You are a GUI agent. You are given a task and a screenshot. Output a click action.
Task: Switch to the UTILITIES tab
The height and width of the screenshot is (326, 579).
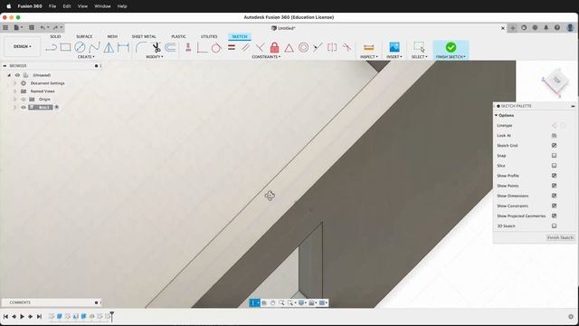pyautogui.click(x=209, y=36)
